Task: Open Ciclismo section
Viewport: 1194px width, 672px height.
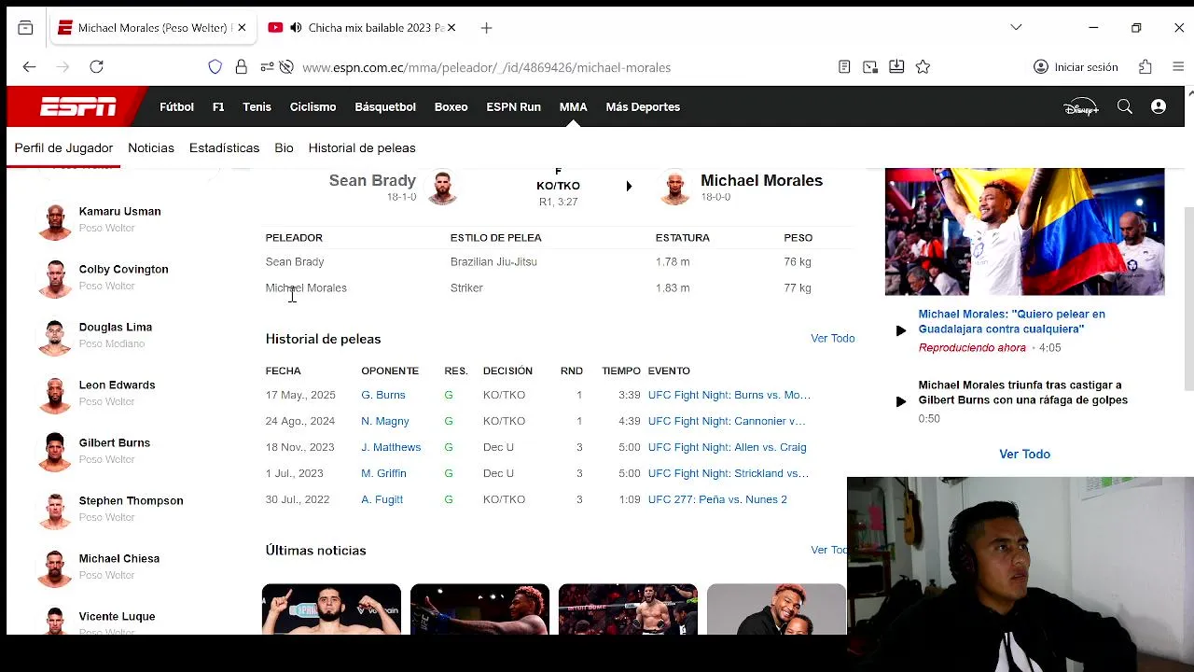Action: (x=312, y=107)
